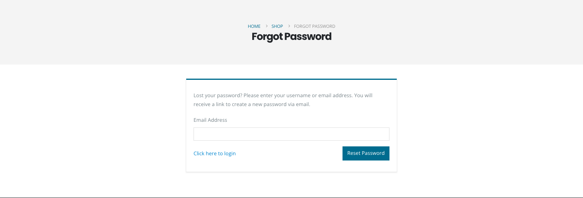This screenshot has height=198, width=583.
Task: Focus the Email Address input field
Action: (291, 134)
